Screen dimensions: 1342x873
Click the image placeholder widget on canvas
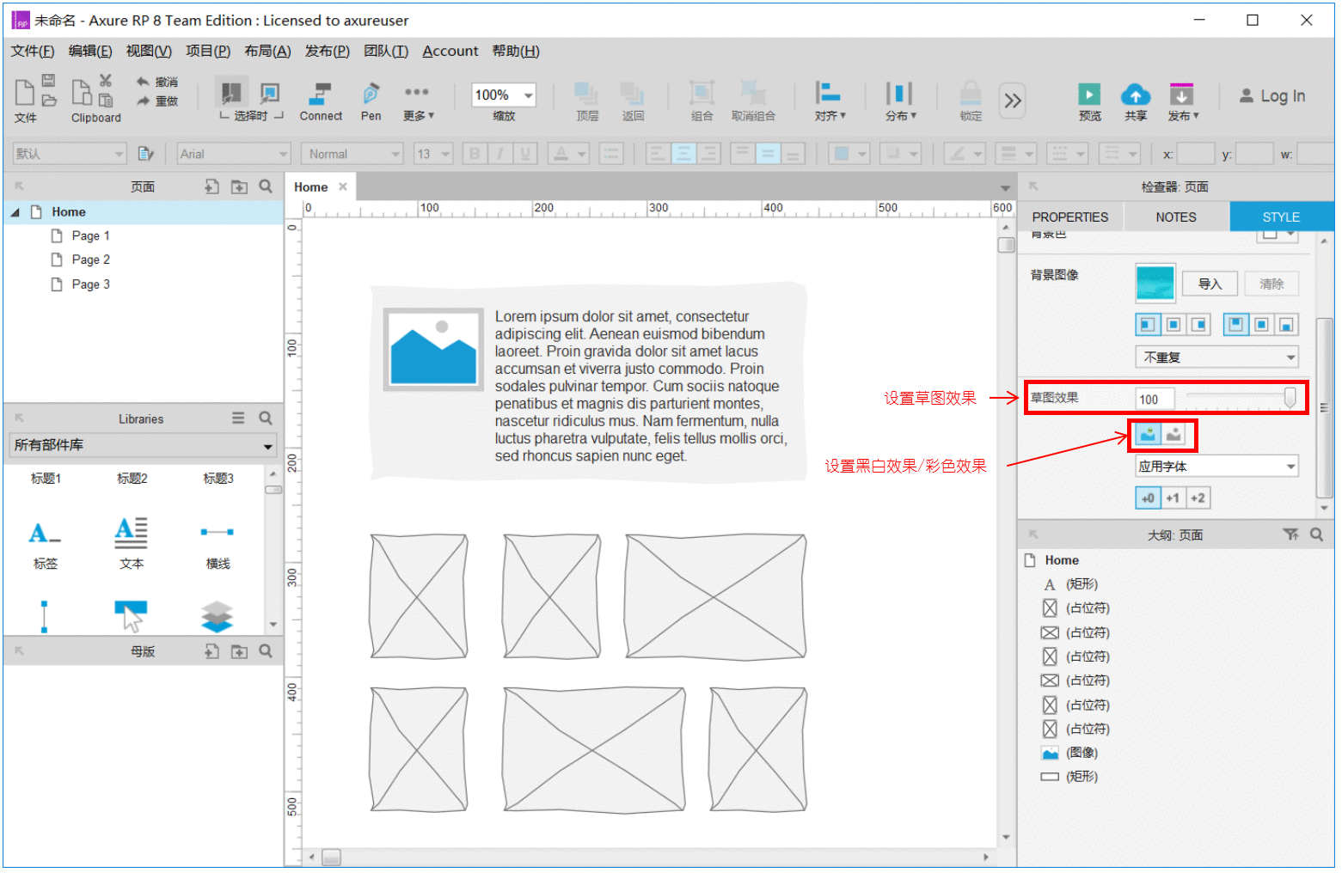click(433, 350)
